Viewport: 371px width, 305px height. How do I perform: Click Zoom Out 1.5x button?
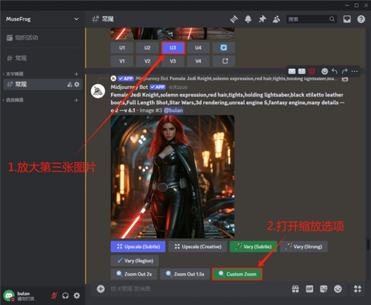point(185,274)
